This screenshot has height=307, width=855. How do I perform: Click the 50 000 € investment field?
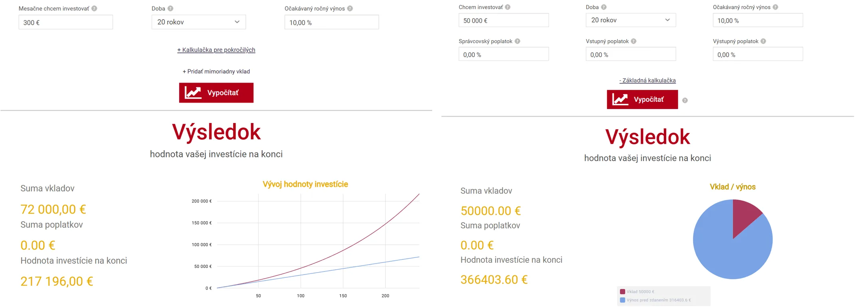coord(503,20)
